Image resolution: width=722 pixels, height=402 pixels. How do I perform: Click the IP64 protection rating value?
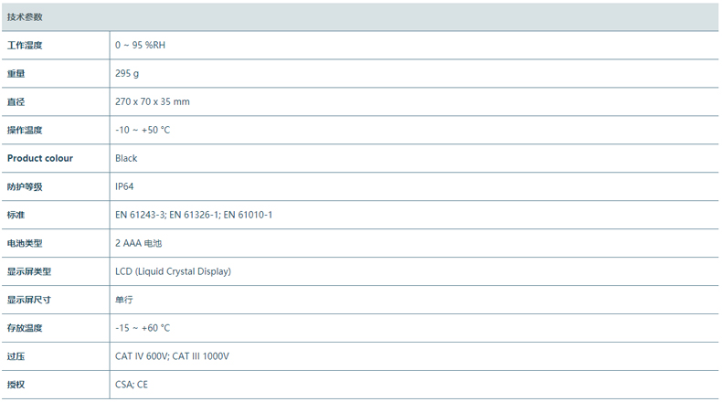(124, 186)
